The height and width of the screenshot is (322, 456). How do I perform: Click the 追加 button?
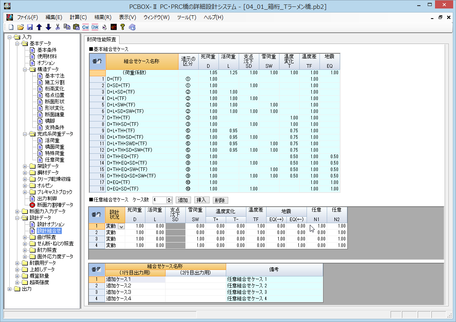[x=183, y=200]
